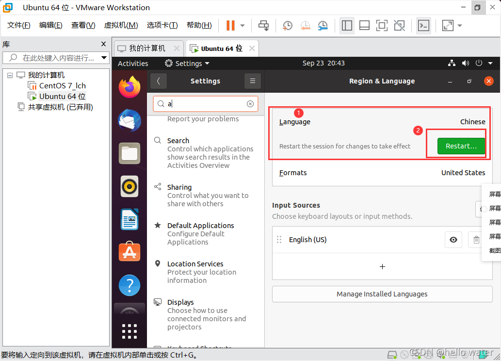Open the system menu dropdown arrow
The height and width of the screenshot is (361, 501).
click(x=490, y=63)
